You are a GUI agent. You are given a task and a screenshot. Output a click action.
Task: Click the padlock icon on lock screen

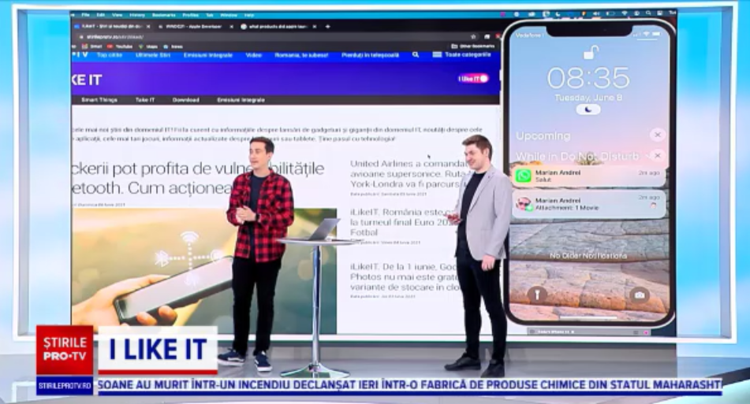click(x=589, y=54)
